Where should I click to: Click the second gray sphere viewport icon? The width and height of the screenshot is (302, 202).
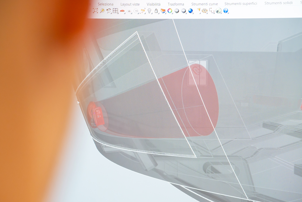183,11
